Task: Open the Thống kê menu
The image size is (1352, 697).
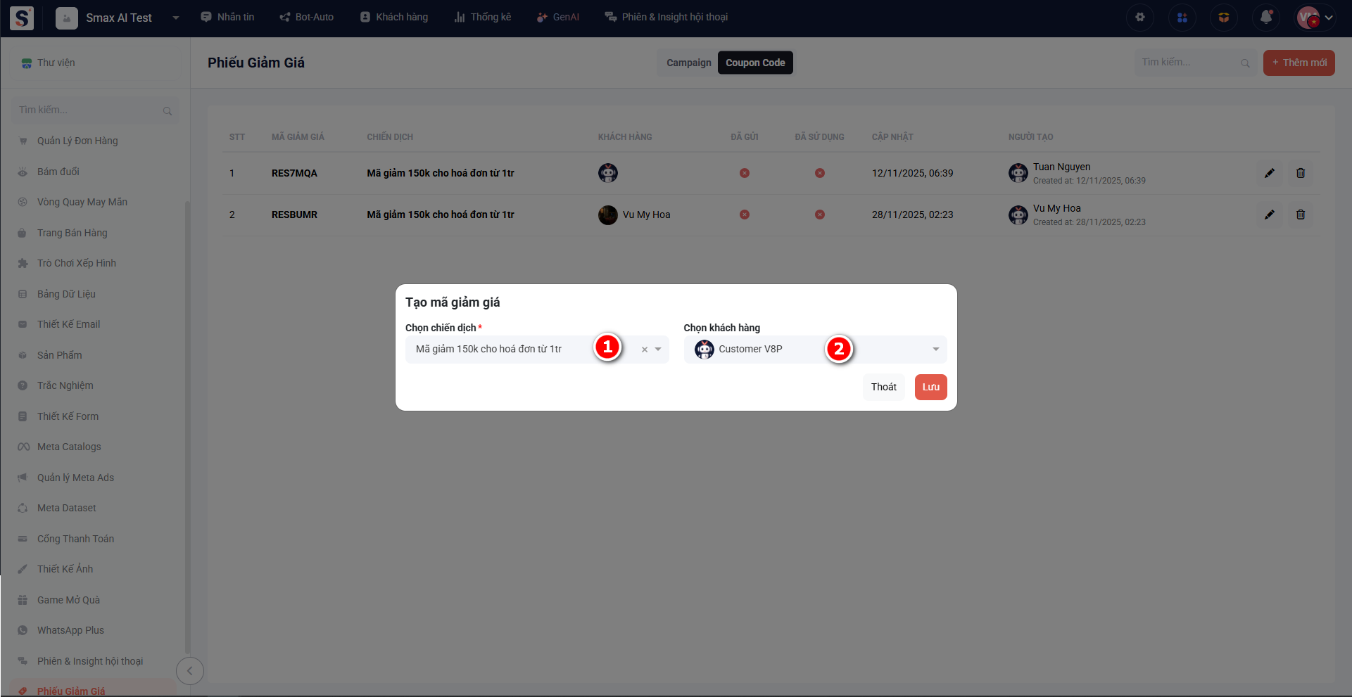Action: click(x=483, y=17)
